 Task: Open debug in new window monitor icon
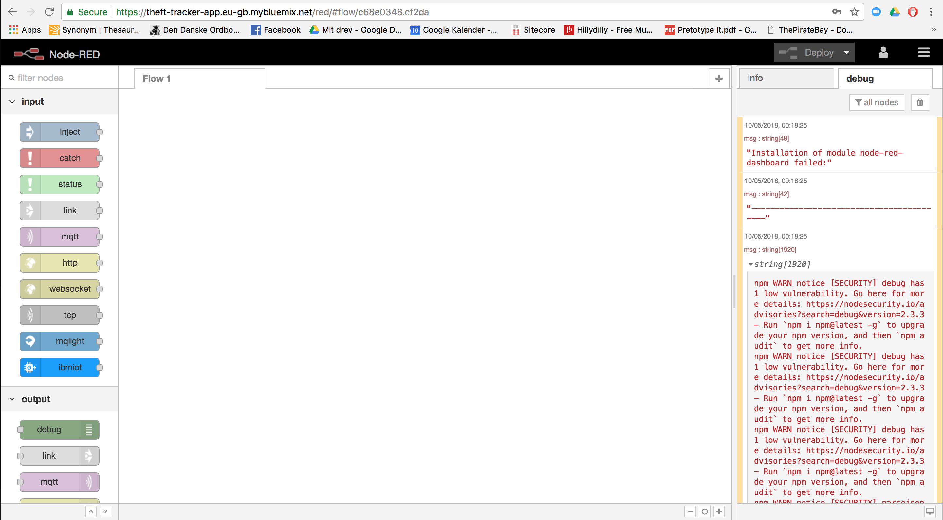pos(930,511)
